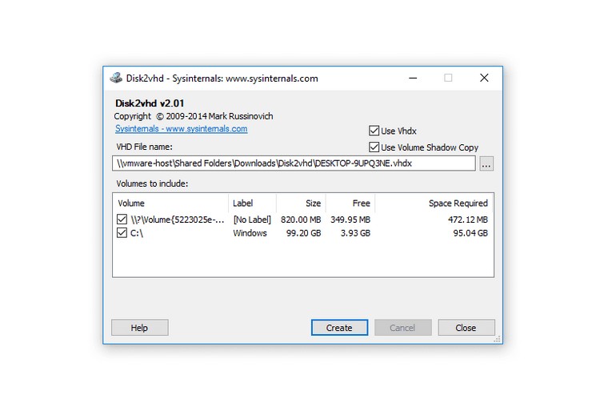Click the Close button at bottom

click(x=466, y=328)
